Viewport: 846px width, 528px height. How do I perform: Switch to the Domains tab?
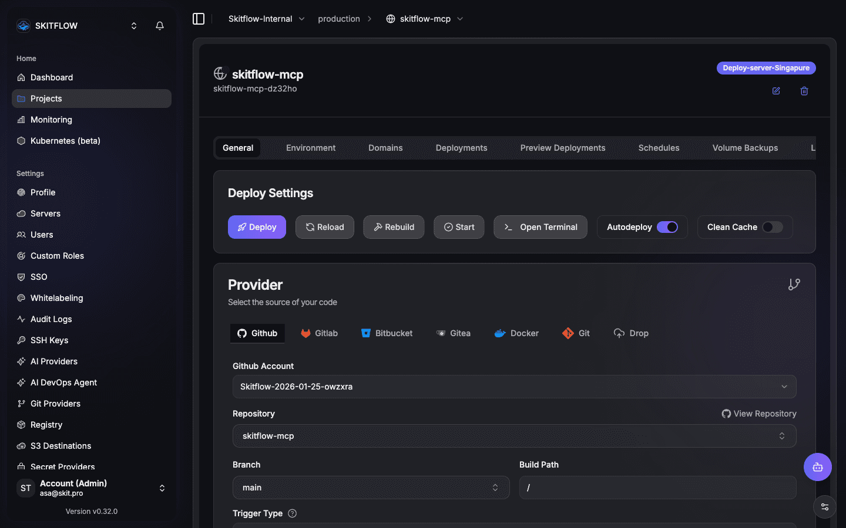tap(385, 148)
